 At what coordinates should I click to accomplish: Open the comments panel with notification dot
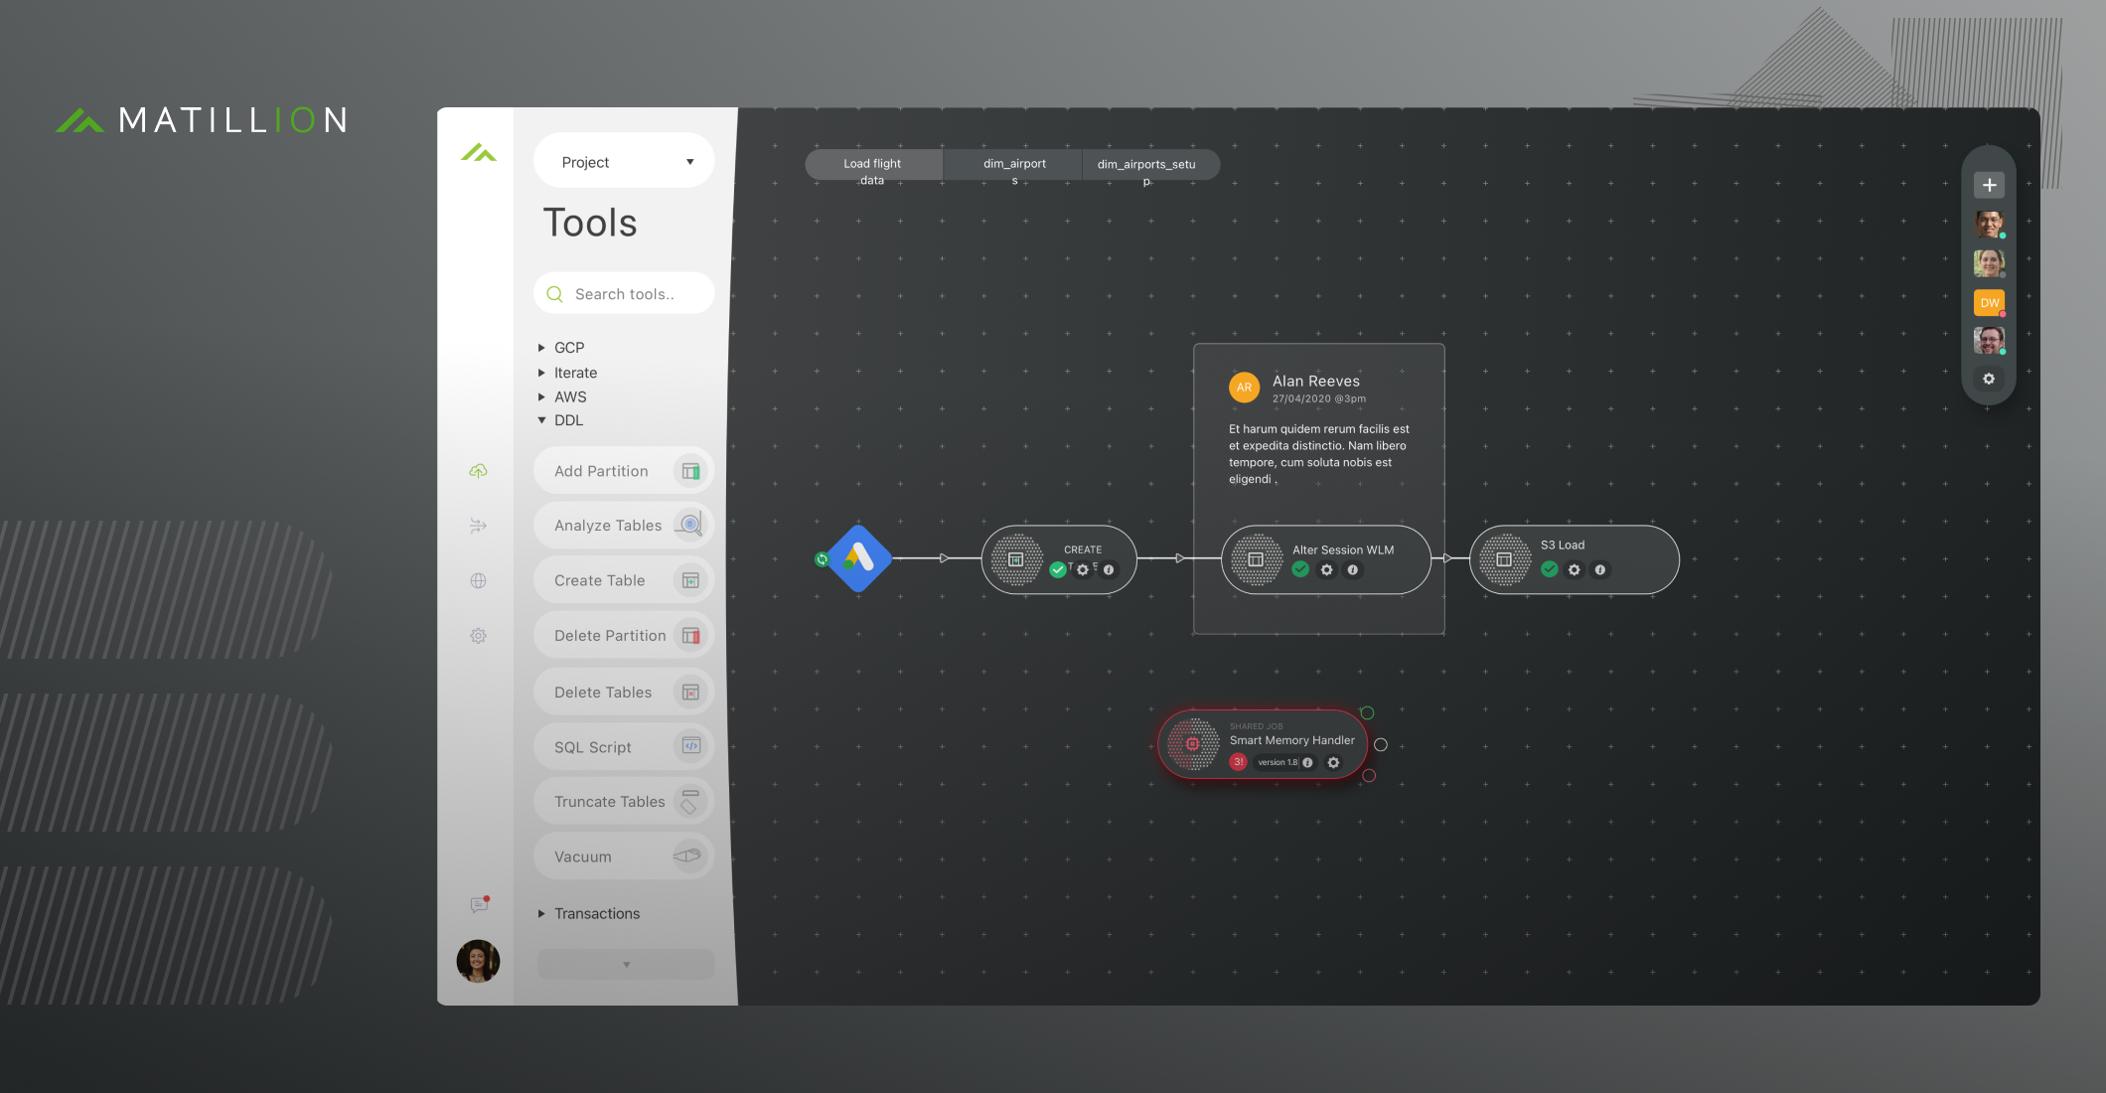(x=478, y=904)
